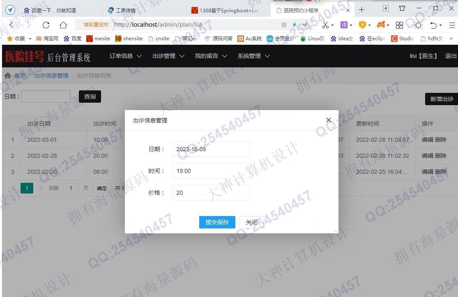Click the blue browser logo icon

click(x=10, y=9)
